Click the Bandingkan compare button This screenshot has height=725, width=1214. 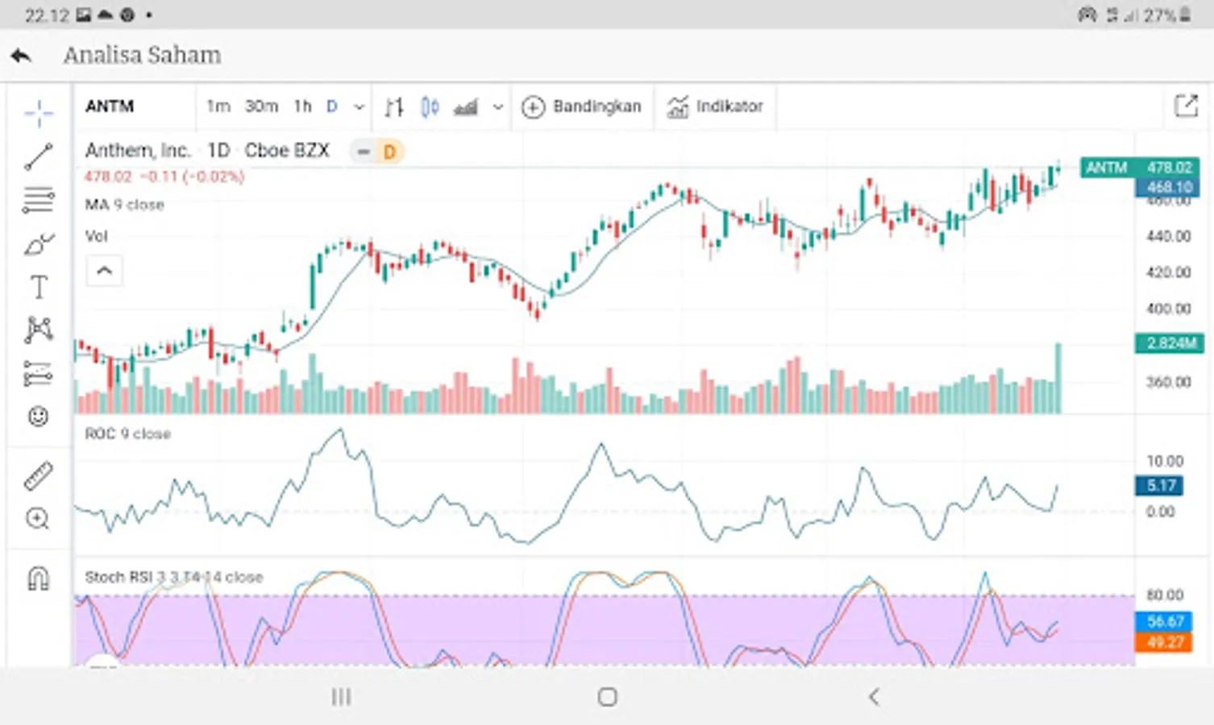[582, 106]
